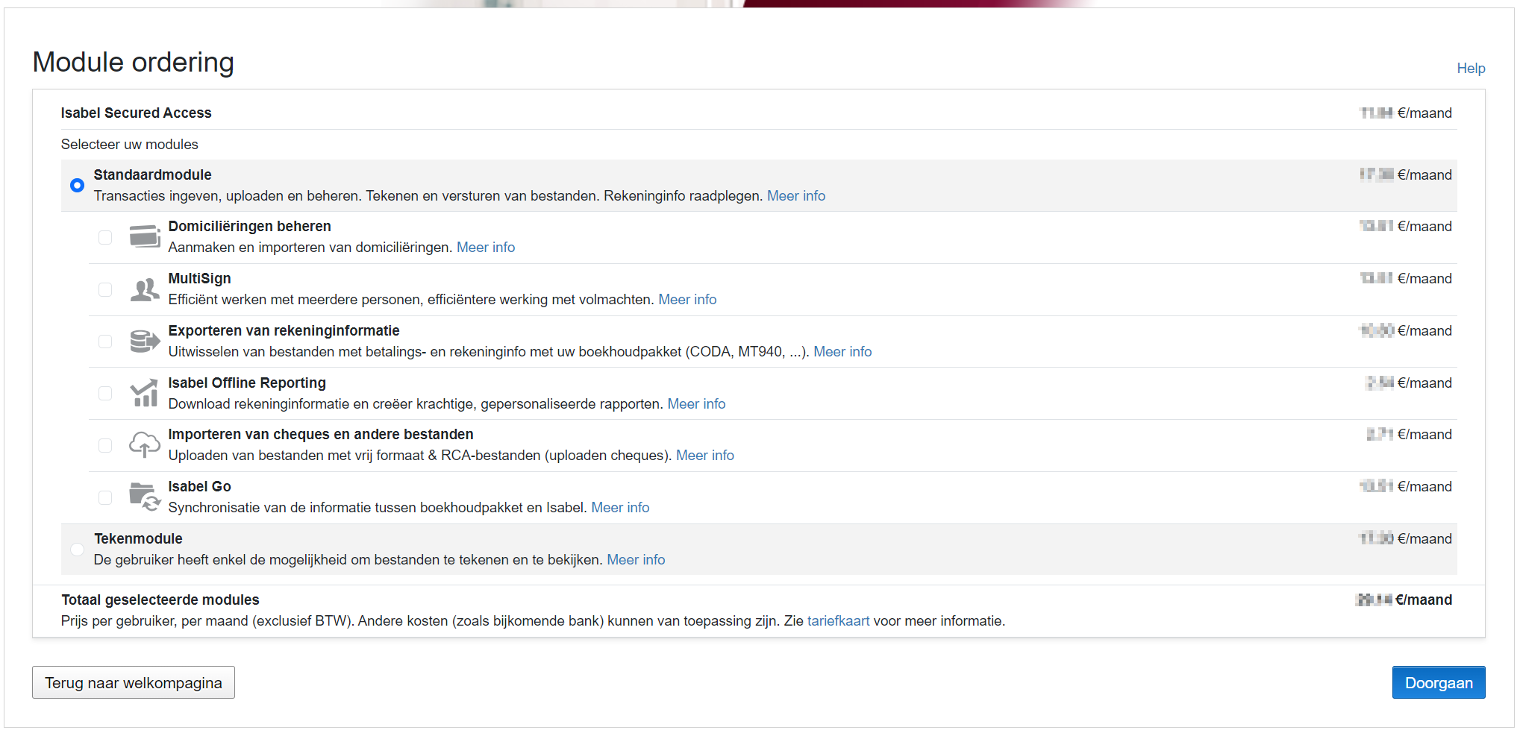Viewport: 1520px width, 733px height.
Task: Click the Exporteren van rekeninginformatie title
Action: pos(284,330)
